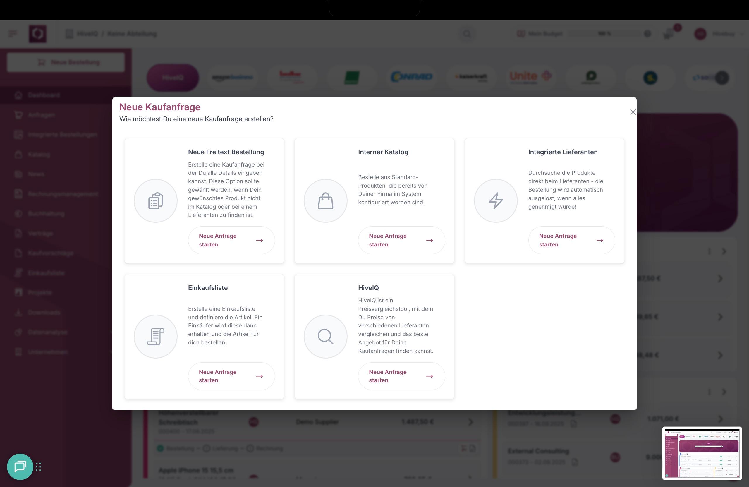Click the grid dots icon near the chat bubble
Screen dimensions: 749x487
coord(39,467)
